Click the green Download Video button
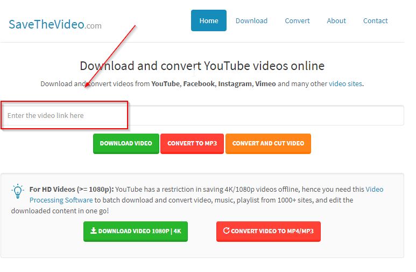This screenshot has height=272, width=416. click(126, 143)
